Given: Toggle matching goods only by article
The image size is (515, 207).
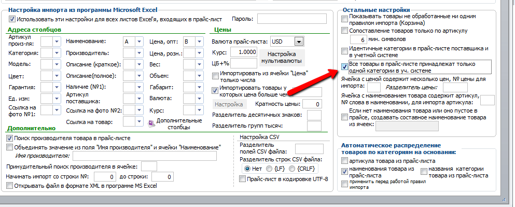Looking at the screenshot, I should (344, 31).
